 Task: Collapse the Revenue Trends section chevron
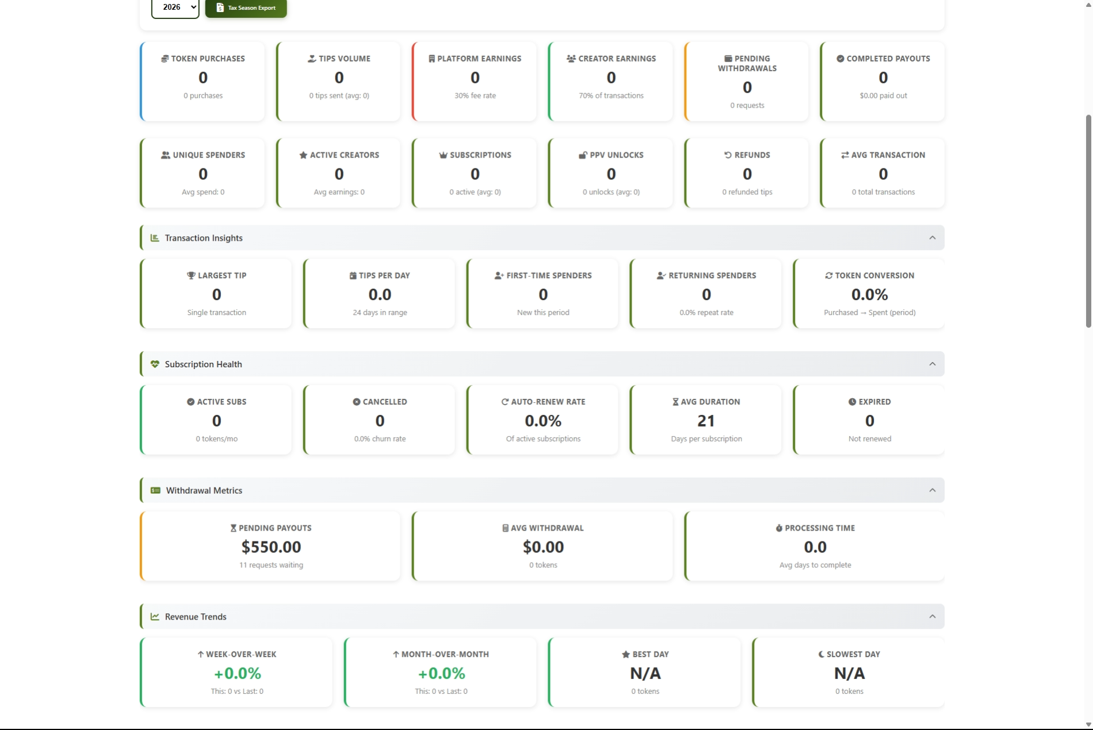click(x=932, y=617)
